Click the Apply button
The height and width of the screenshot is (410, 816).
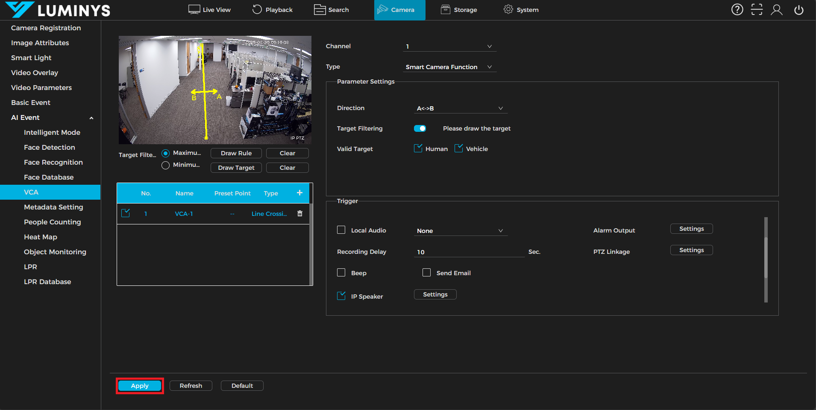tap(140, 386)
